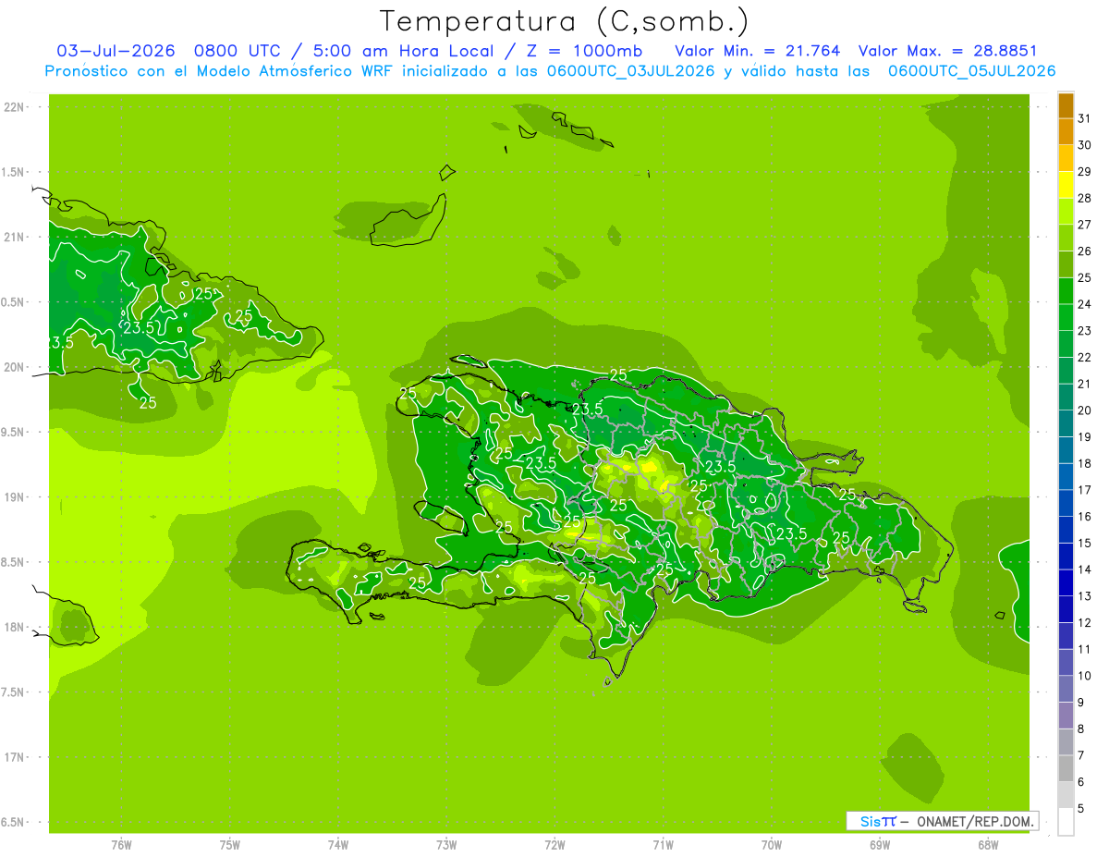Click the '69W' longitude label
Viewport: 1109px width, 857px height.
click(x=880, y=845)
